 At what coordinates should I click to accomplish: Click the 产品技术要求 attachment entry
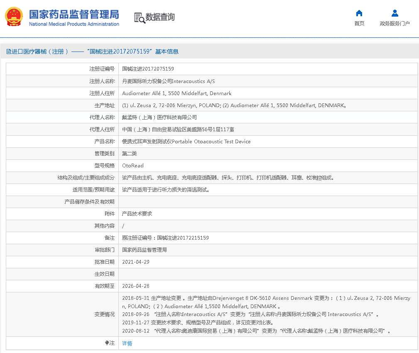pos(137,213)
